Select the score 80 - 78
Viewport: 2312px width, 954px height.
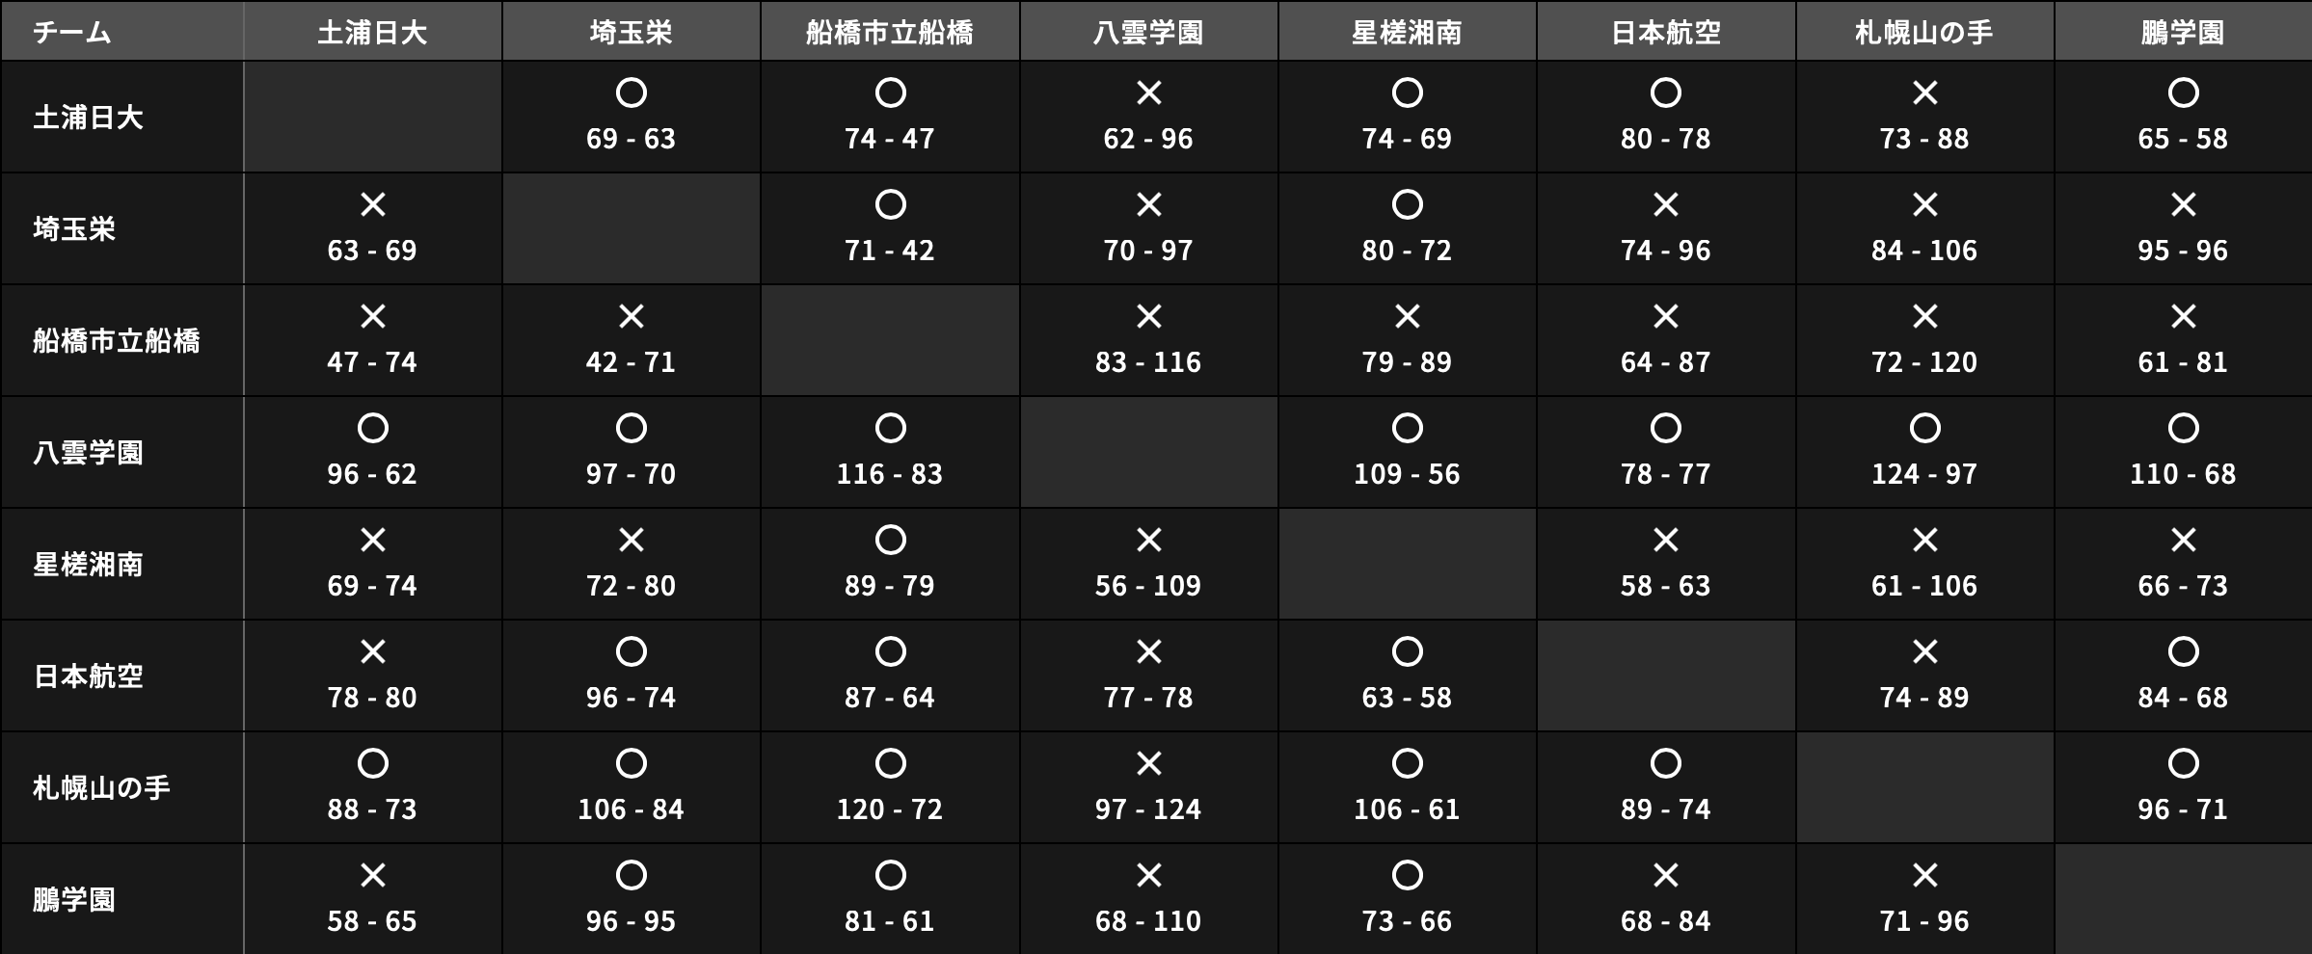point(1665,139)
